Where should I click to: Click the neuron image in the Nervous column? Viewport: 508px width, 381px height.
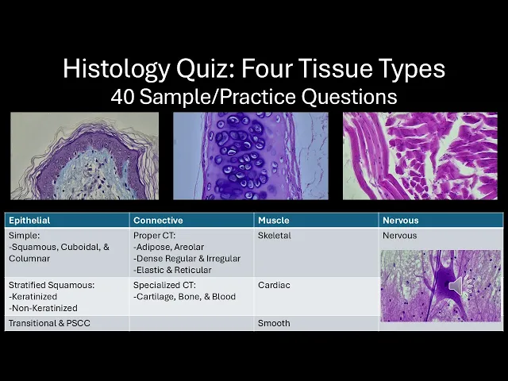coord(441,286)
